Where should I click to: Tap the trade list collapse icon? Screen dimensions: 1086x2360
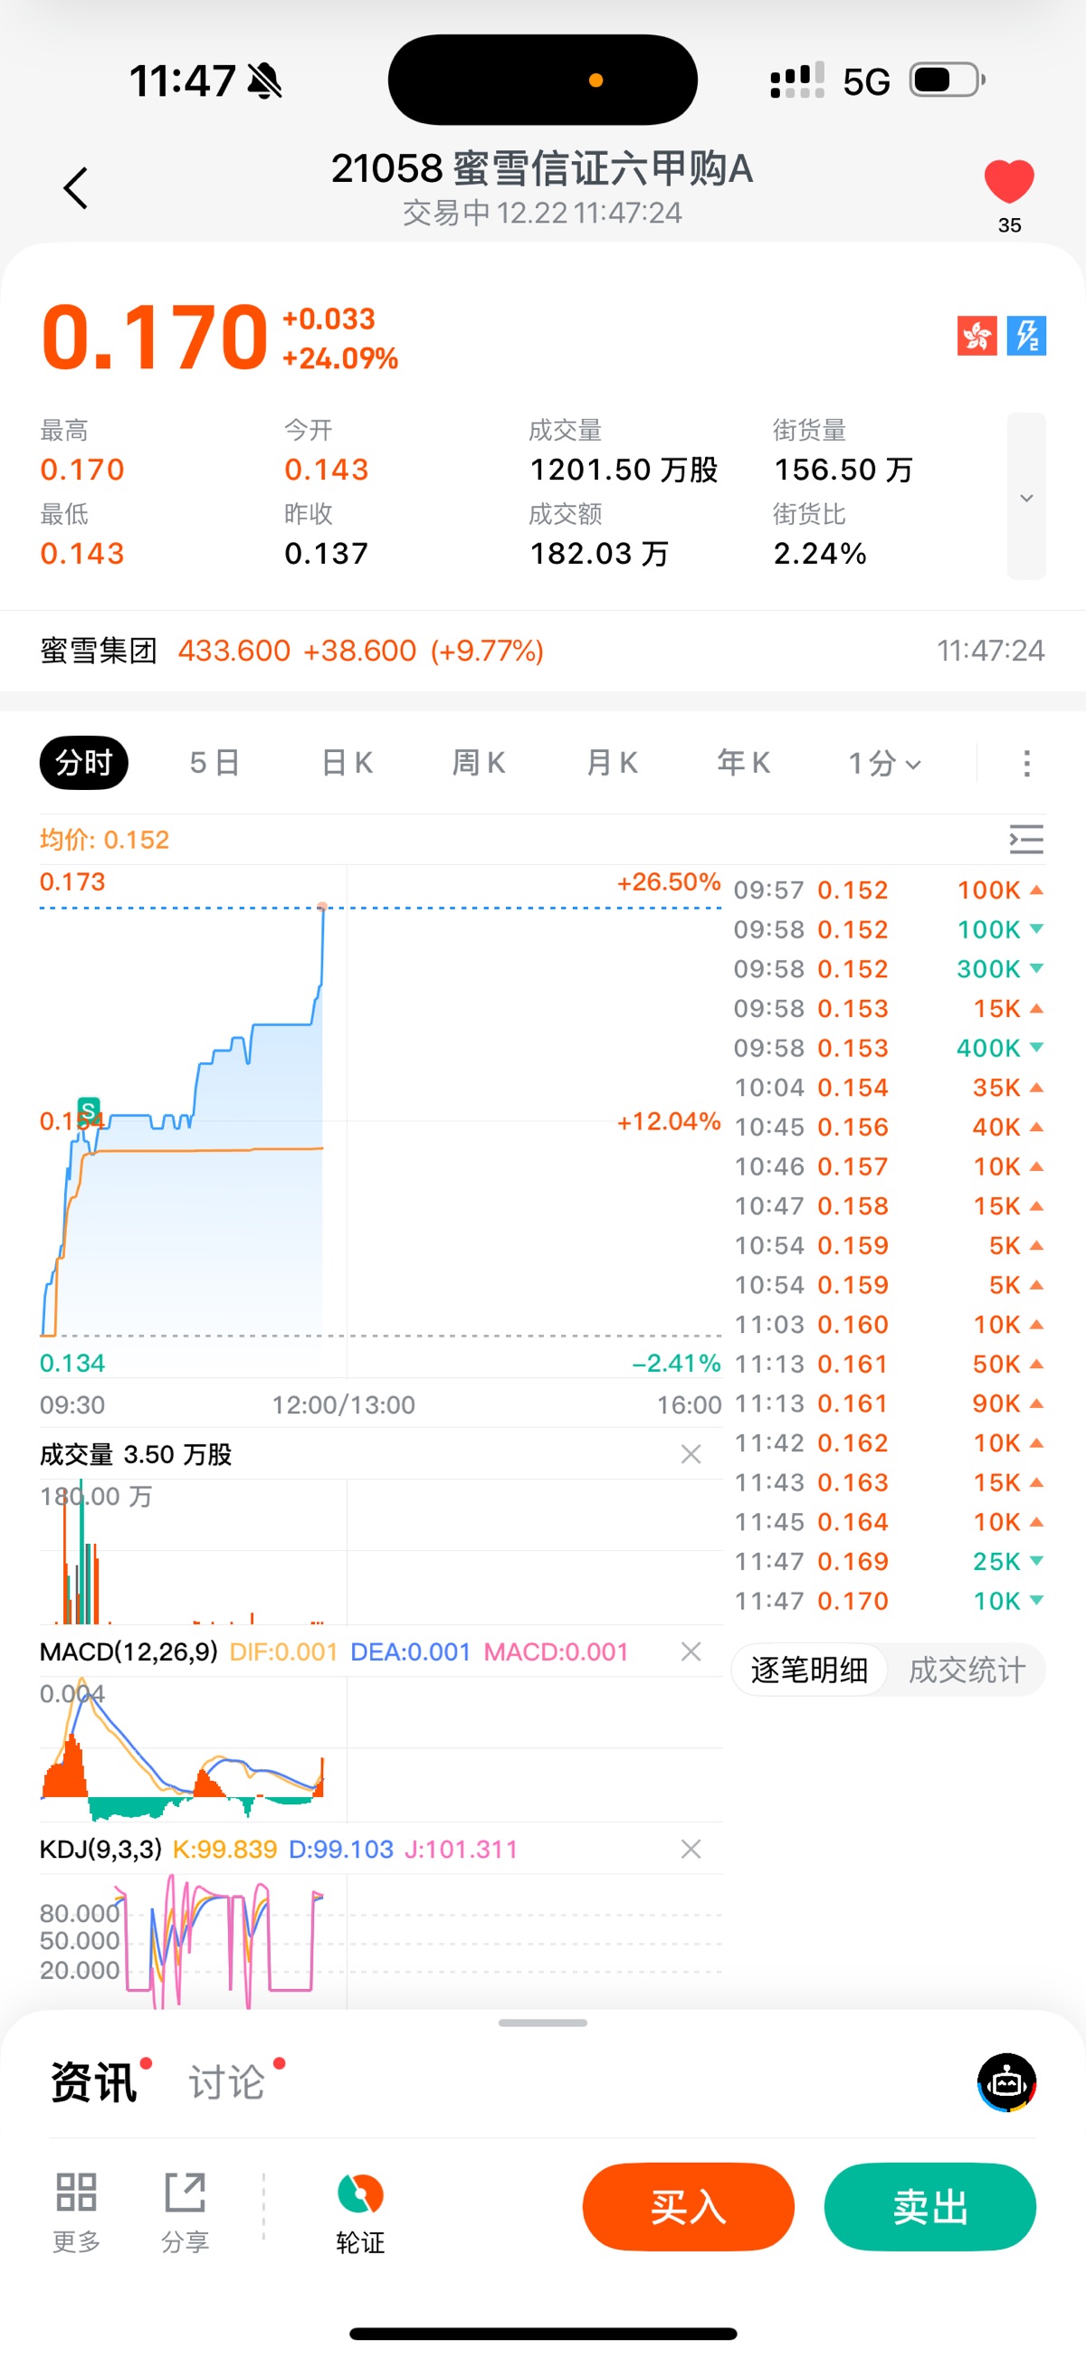coord(1025,839)
